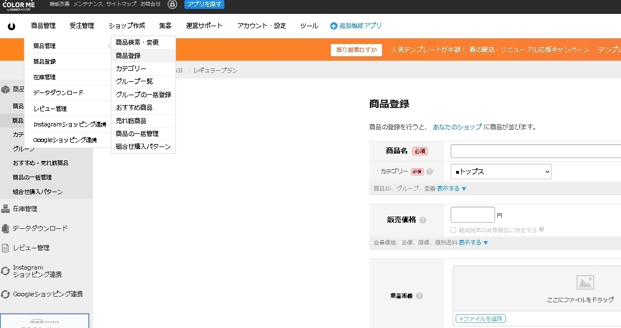The height and width of the screenshot is (328, 621).
Task: Open 商品の一括管理 in left sidebar
Action: click(32, 178)
